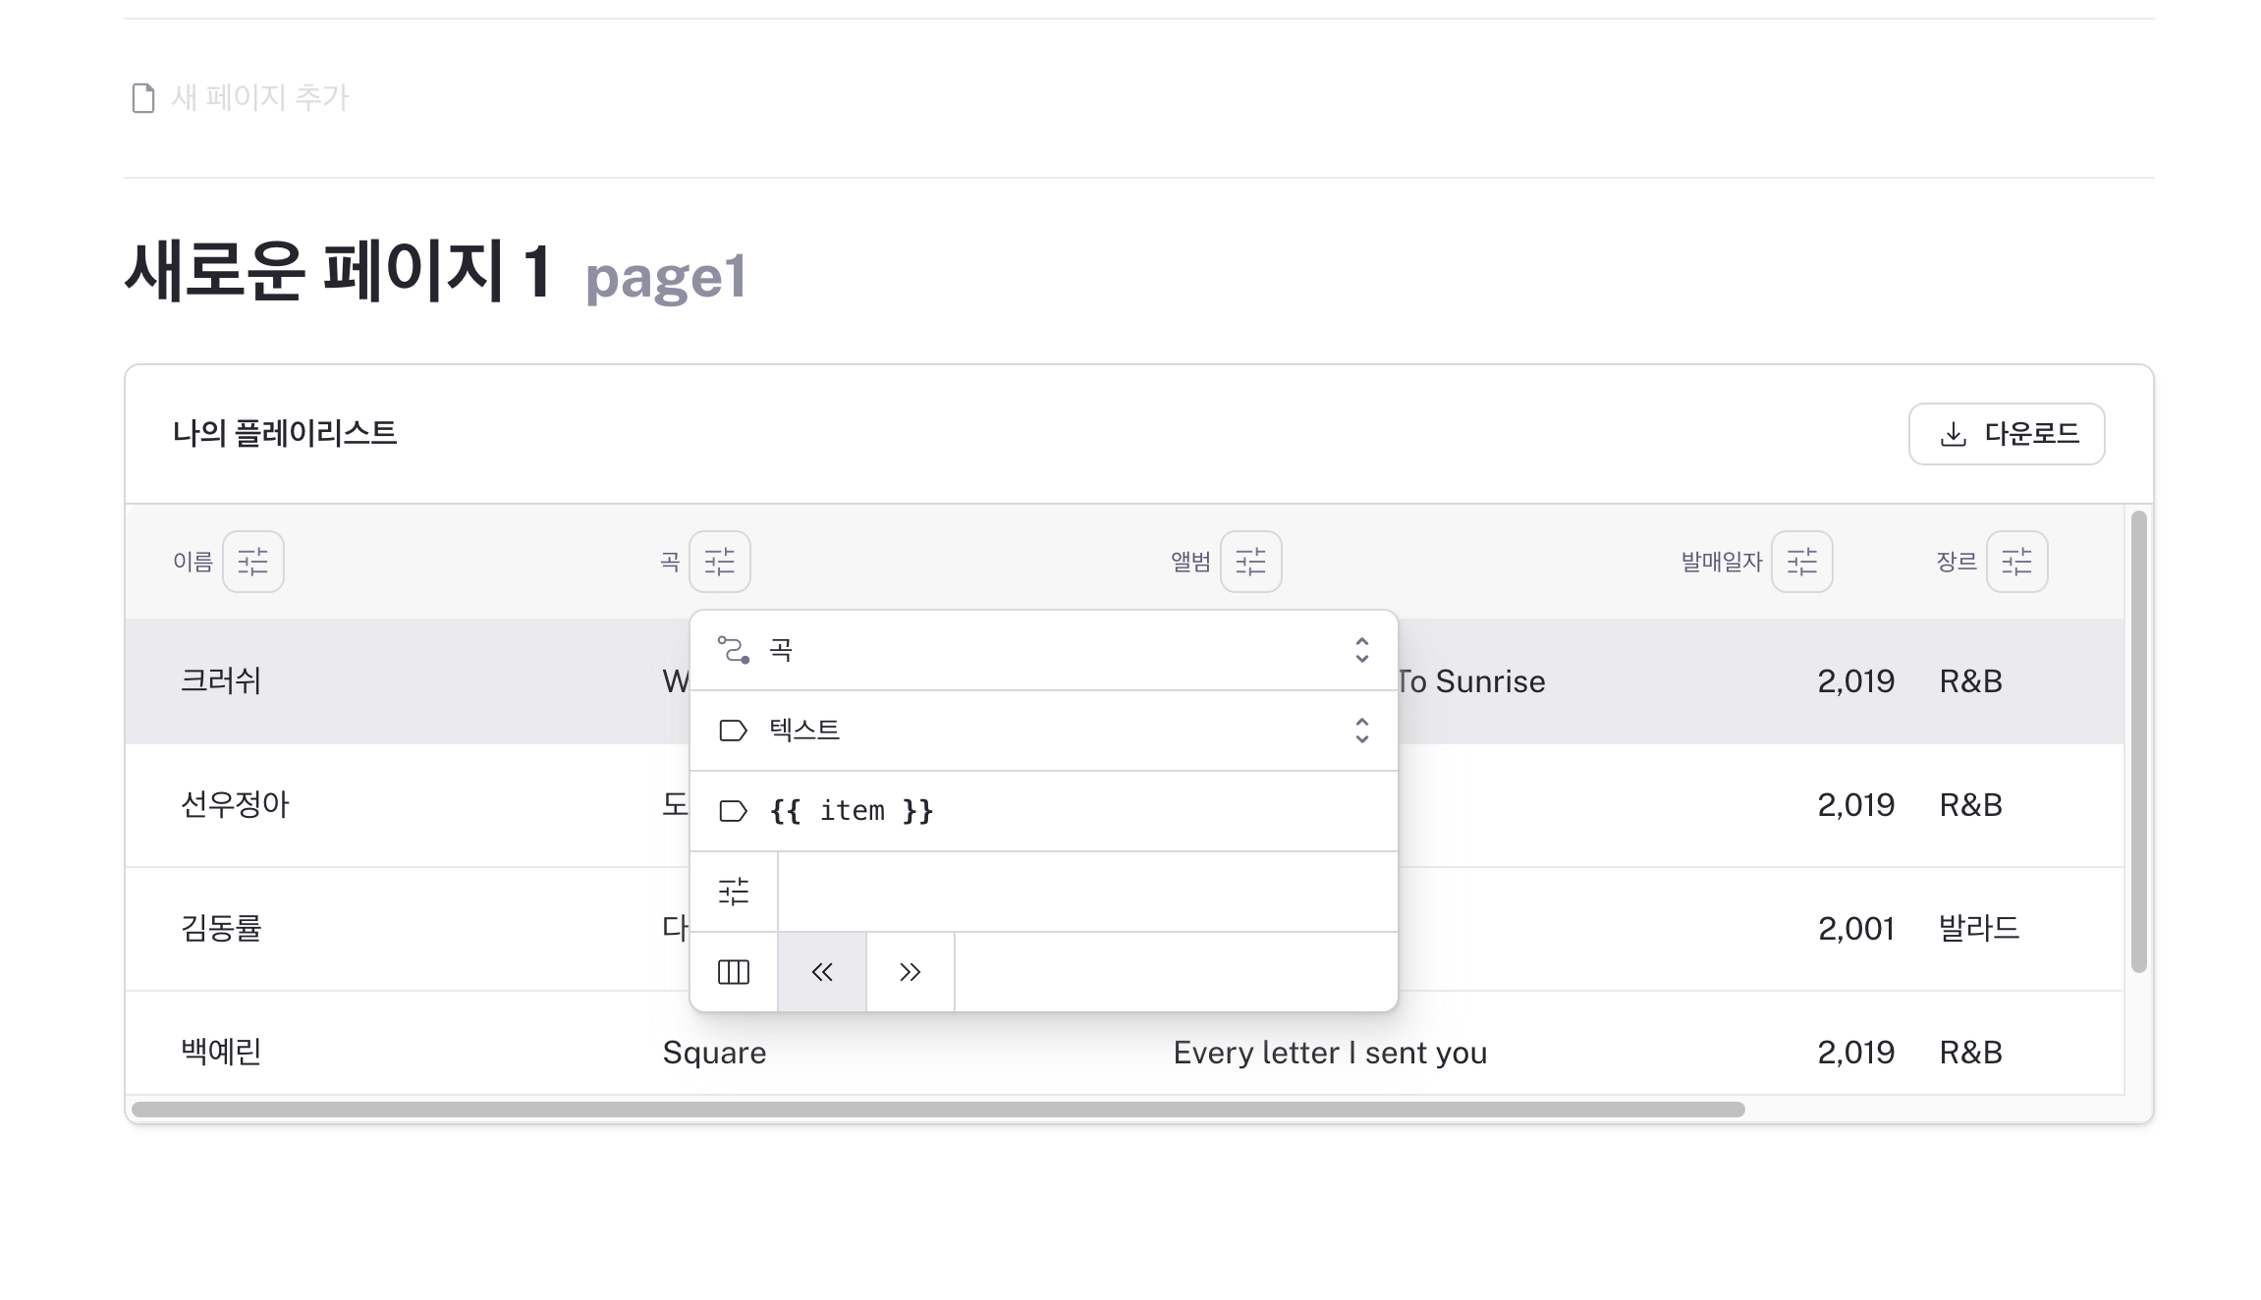
Task: Click the columns layout icon in popup
Action: coord(734,972)
